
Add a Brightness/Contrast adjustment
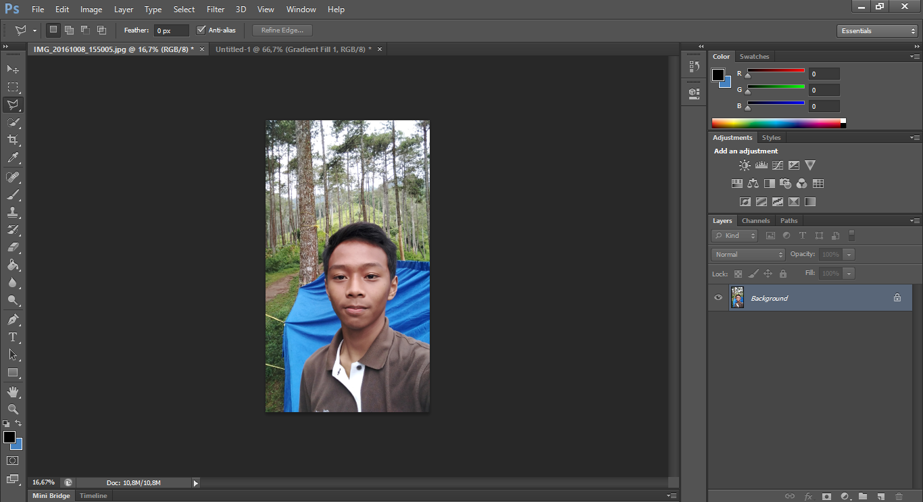pos(745,165)
